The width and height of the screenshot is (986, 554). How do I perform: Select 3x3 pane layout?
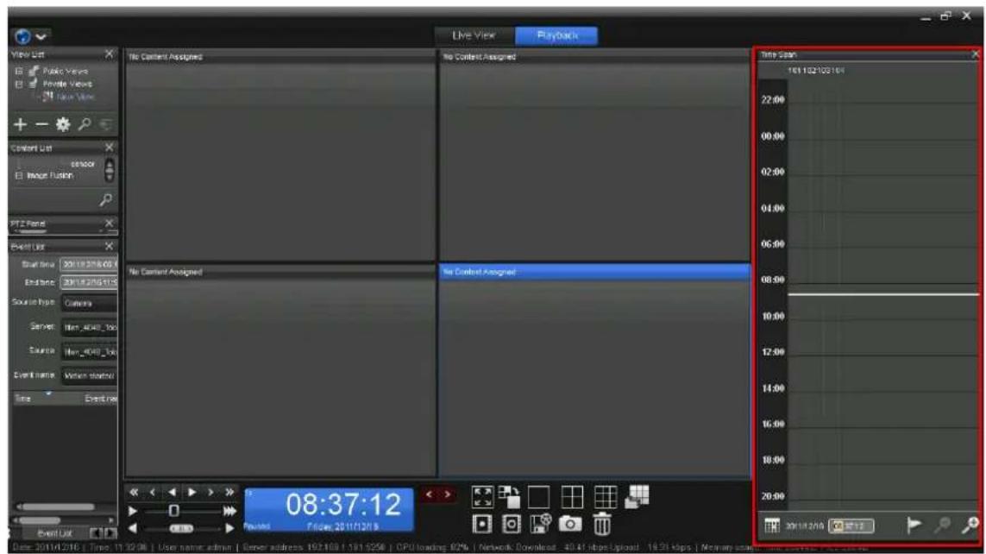pos(605,497)
